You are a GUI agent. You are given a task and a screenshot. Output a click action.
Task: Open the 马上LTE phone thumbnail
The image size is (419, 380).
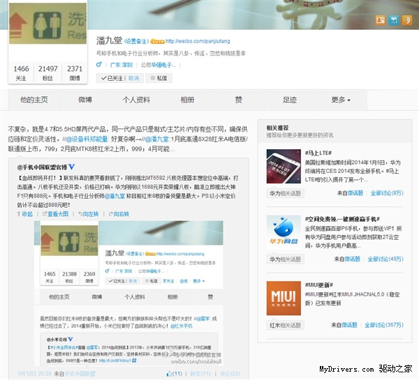tap(283, 165)
